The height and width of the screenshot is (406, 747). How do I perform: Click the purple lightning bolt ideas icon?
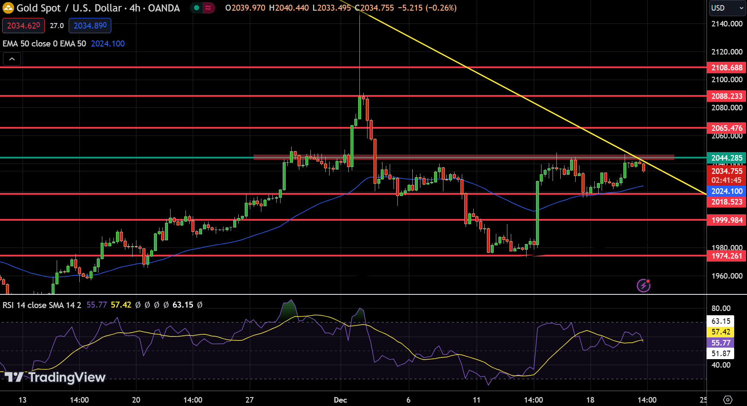click(643, 285)
